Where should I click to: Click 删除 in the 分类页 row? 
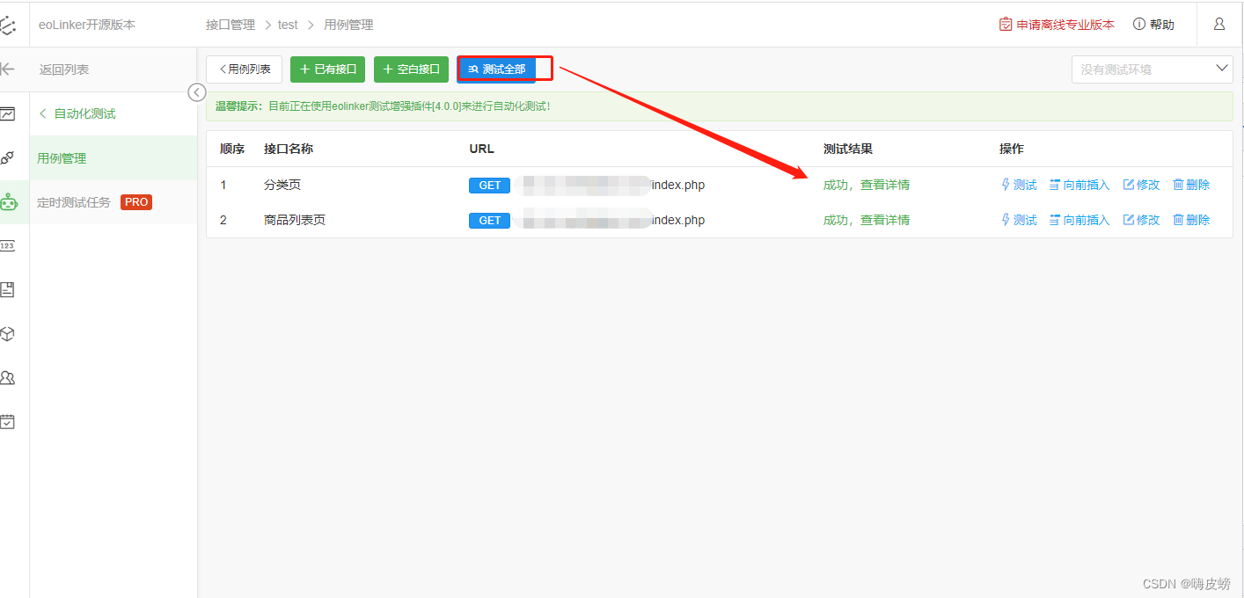tap(1191, 185)
